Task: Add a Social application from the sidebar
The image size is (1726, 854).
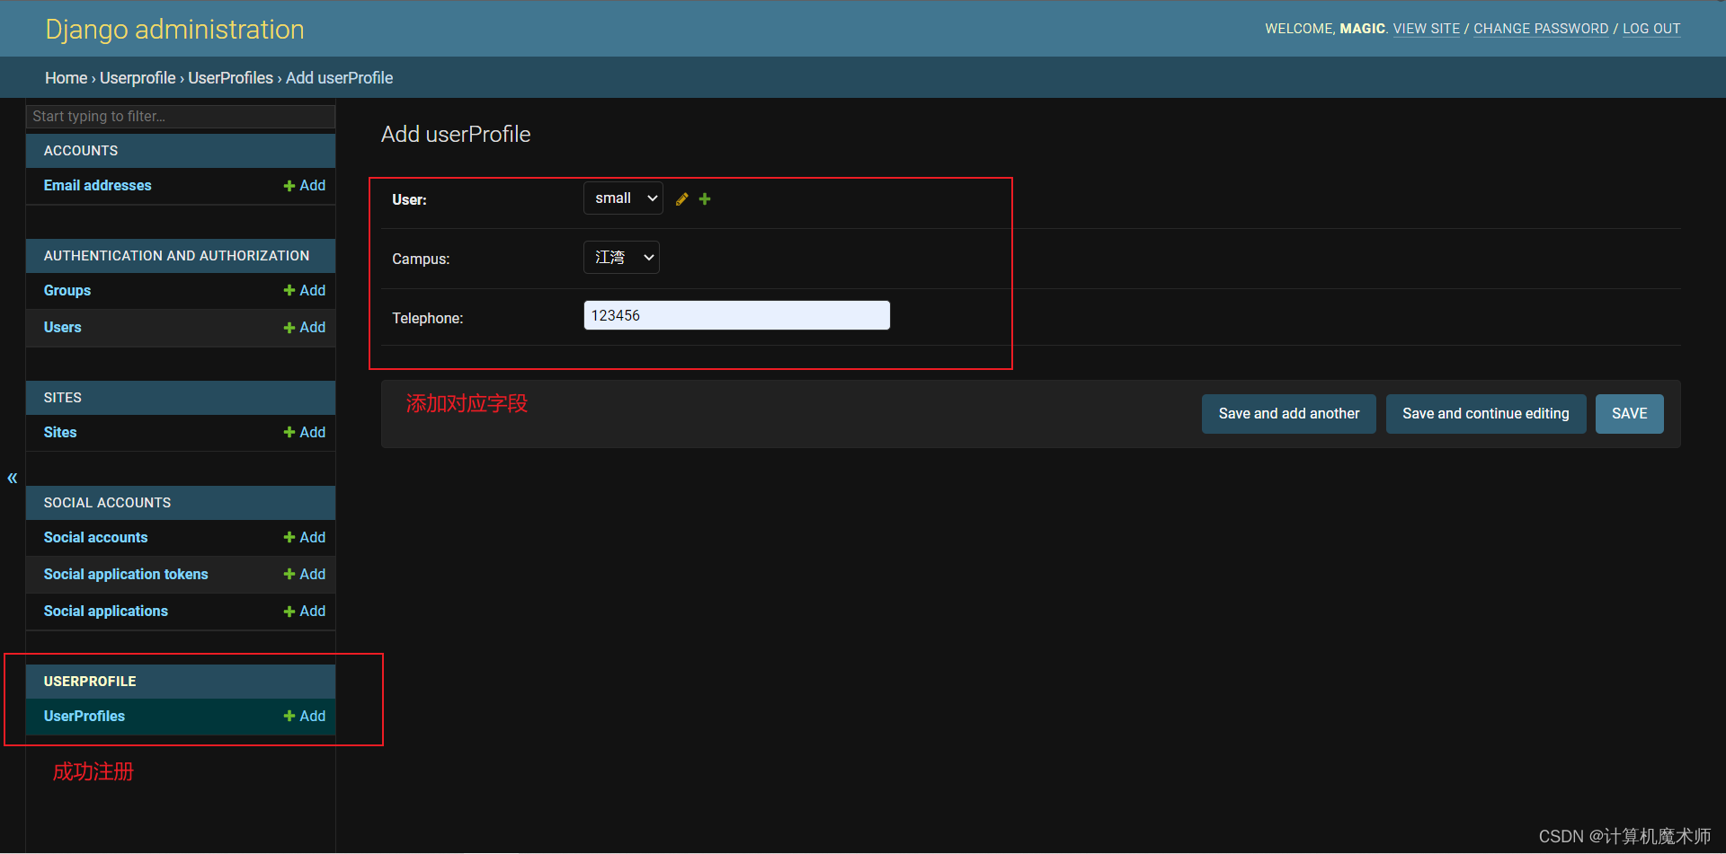Action: pyautogui.click(x=305, y=611)
